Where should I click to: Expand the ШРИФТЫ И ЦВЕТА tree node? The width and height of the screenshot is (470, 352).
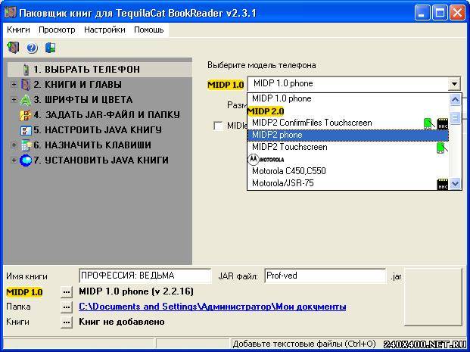point(14,99)
